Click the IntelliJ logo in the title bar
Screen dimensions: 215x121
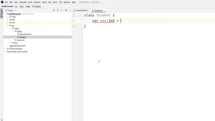click(2, 2)
